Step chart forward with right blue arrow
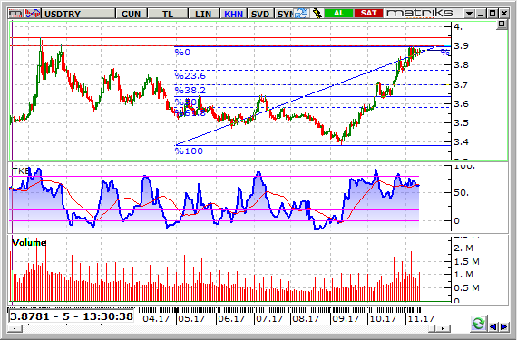This screenshot has height=340, width=517. (x=503, y=326)
